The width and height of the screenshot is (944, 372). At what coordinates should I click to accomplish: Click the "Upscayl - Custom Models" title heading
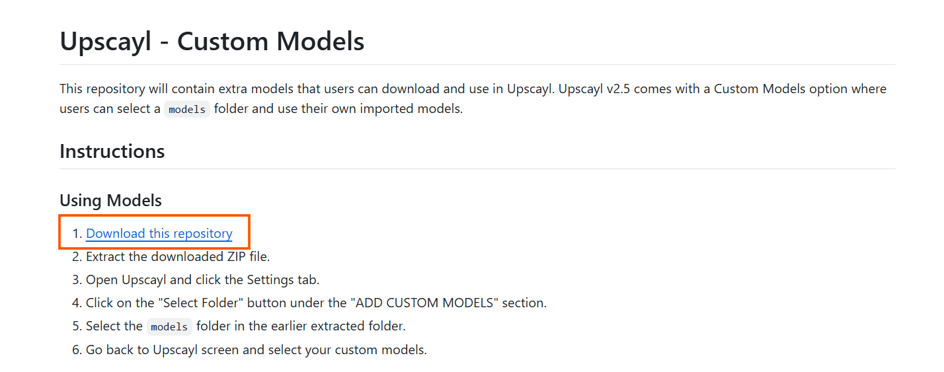pyautogui.click(x=212, y=42)
